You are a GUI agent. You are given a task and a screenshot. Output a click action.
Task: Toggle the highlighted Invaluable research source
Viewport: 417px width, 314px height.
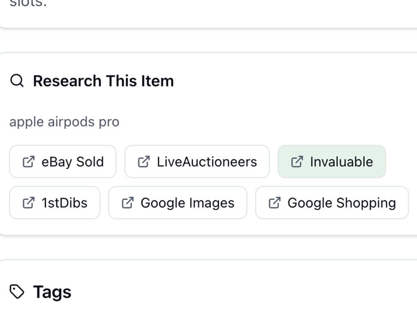click(332, 162)
